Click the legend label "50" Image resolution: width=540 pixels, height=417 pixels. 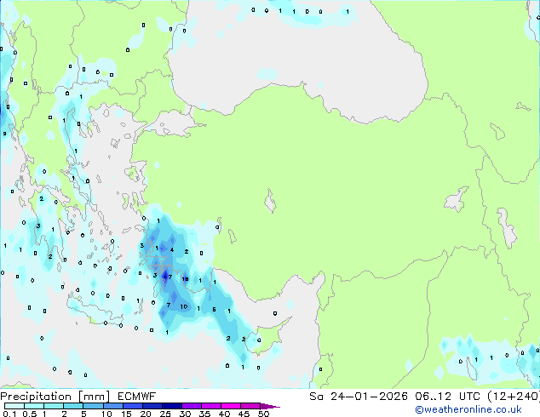point(263,414)
